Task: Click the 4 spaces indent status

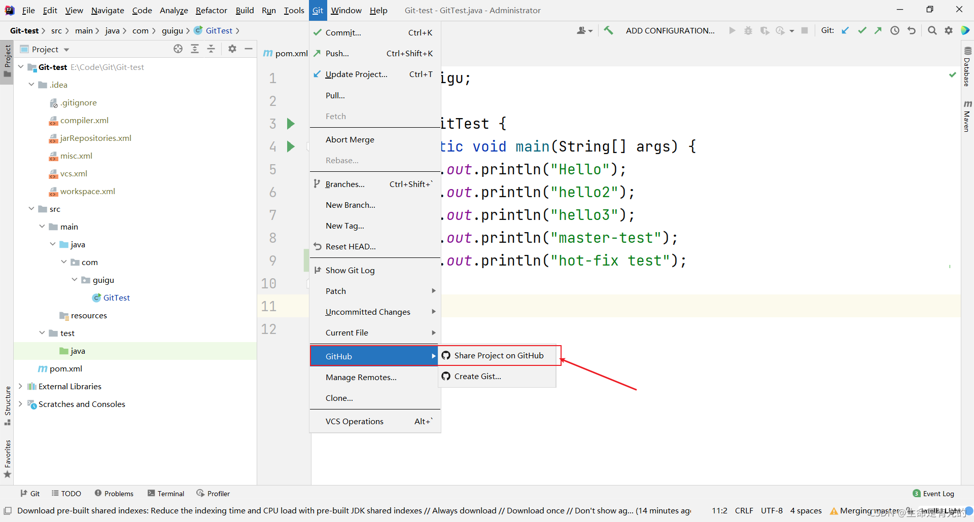Action: (x=806, y=511)
